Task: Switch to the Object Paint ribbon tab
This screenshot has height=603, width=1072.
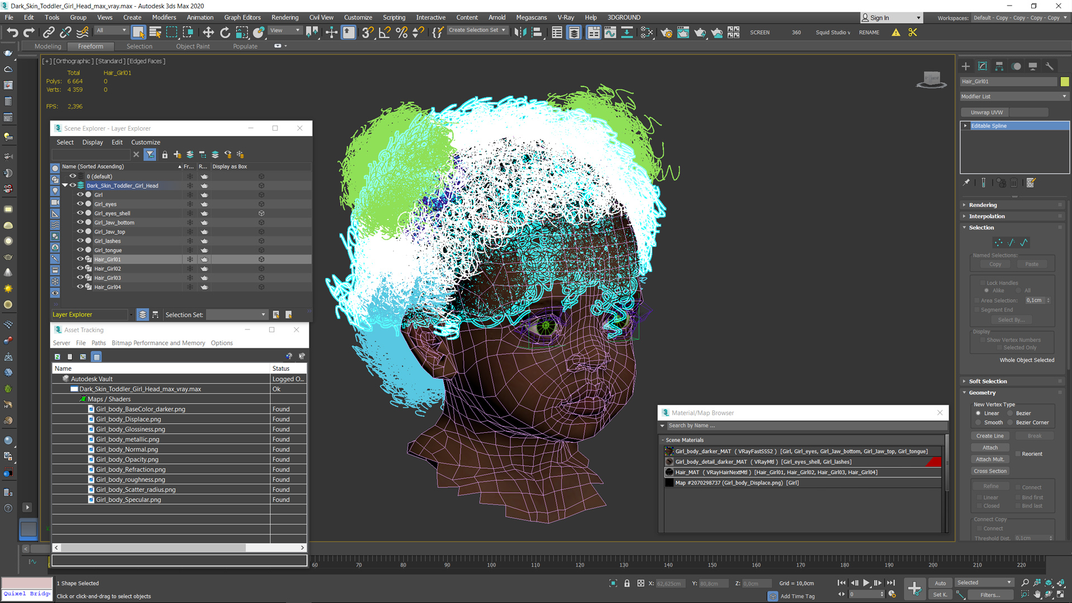Action: point(193,46)
